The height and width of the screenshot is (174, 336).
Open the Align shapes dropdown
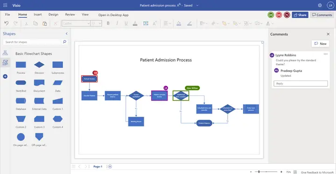pos(203,23)
